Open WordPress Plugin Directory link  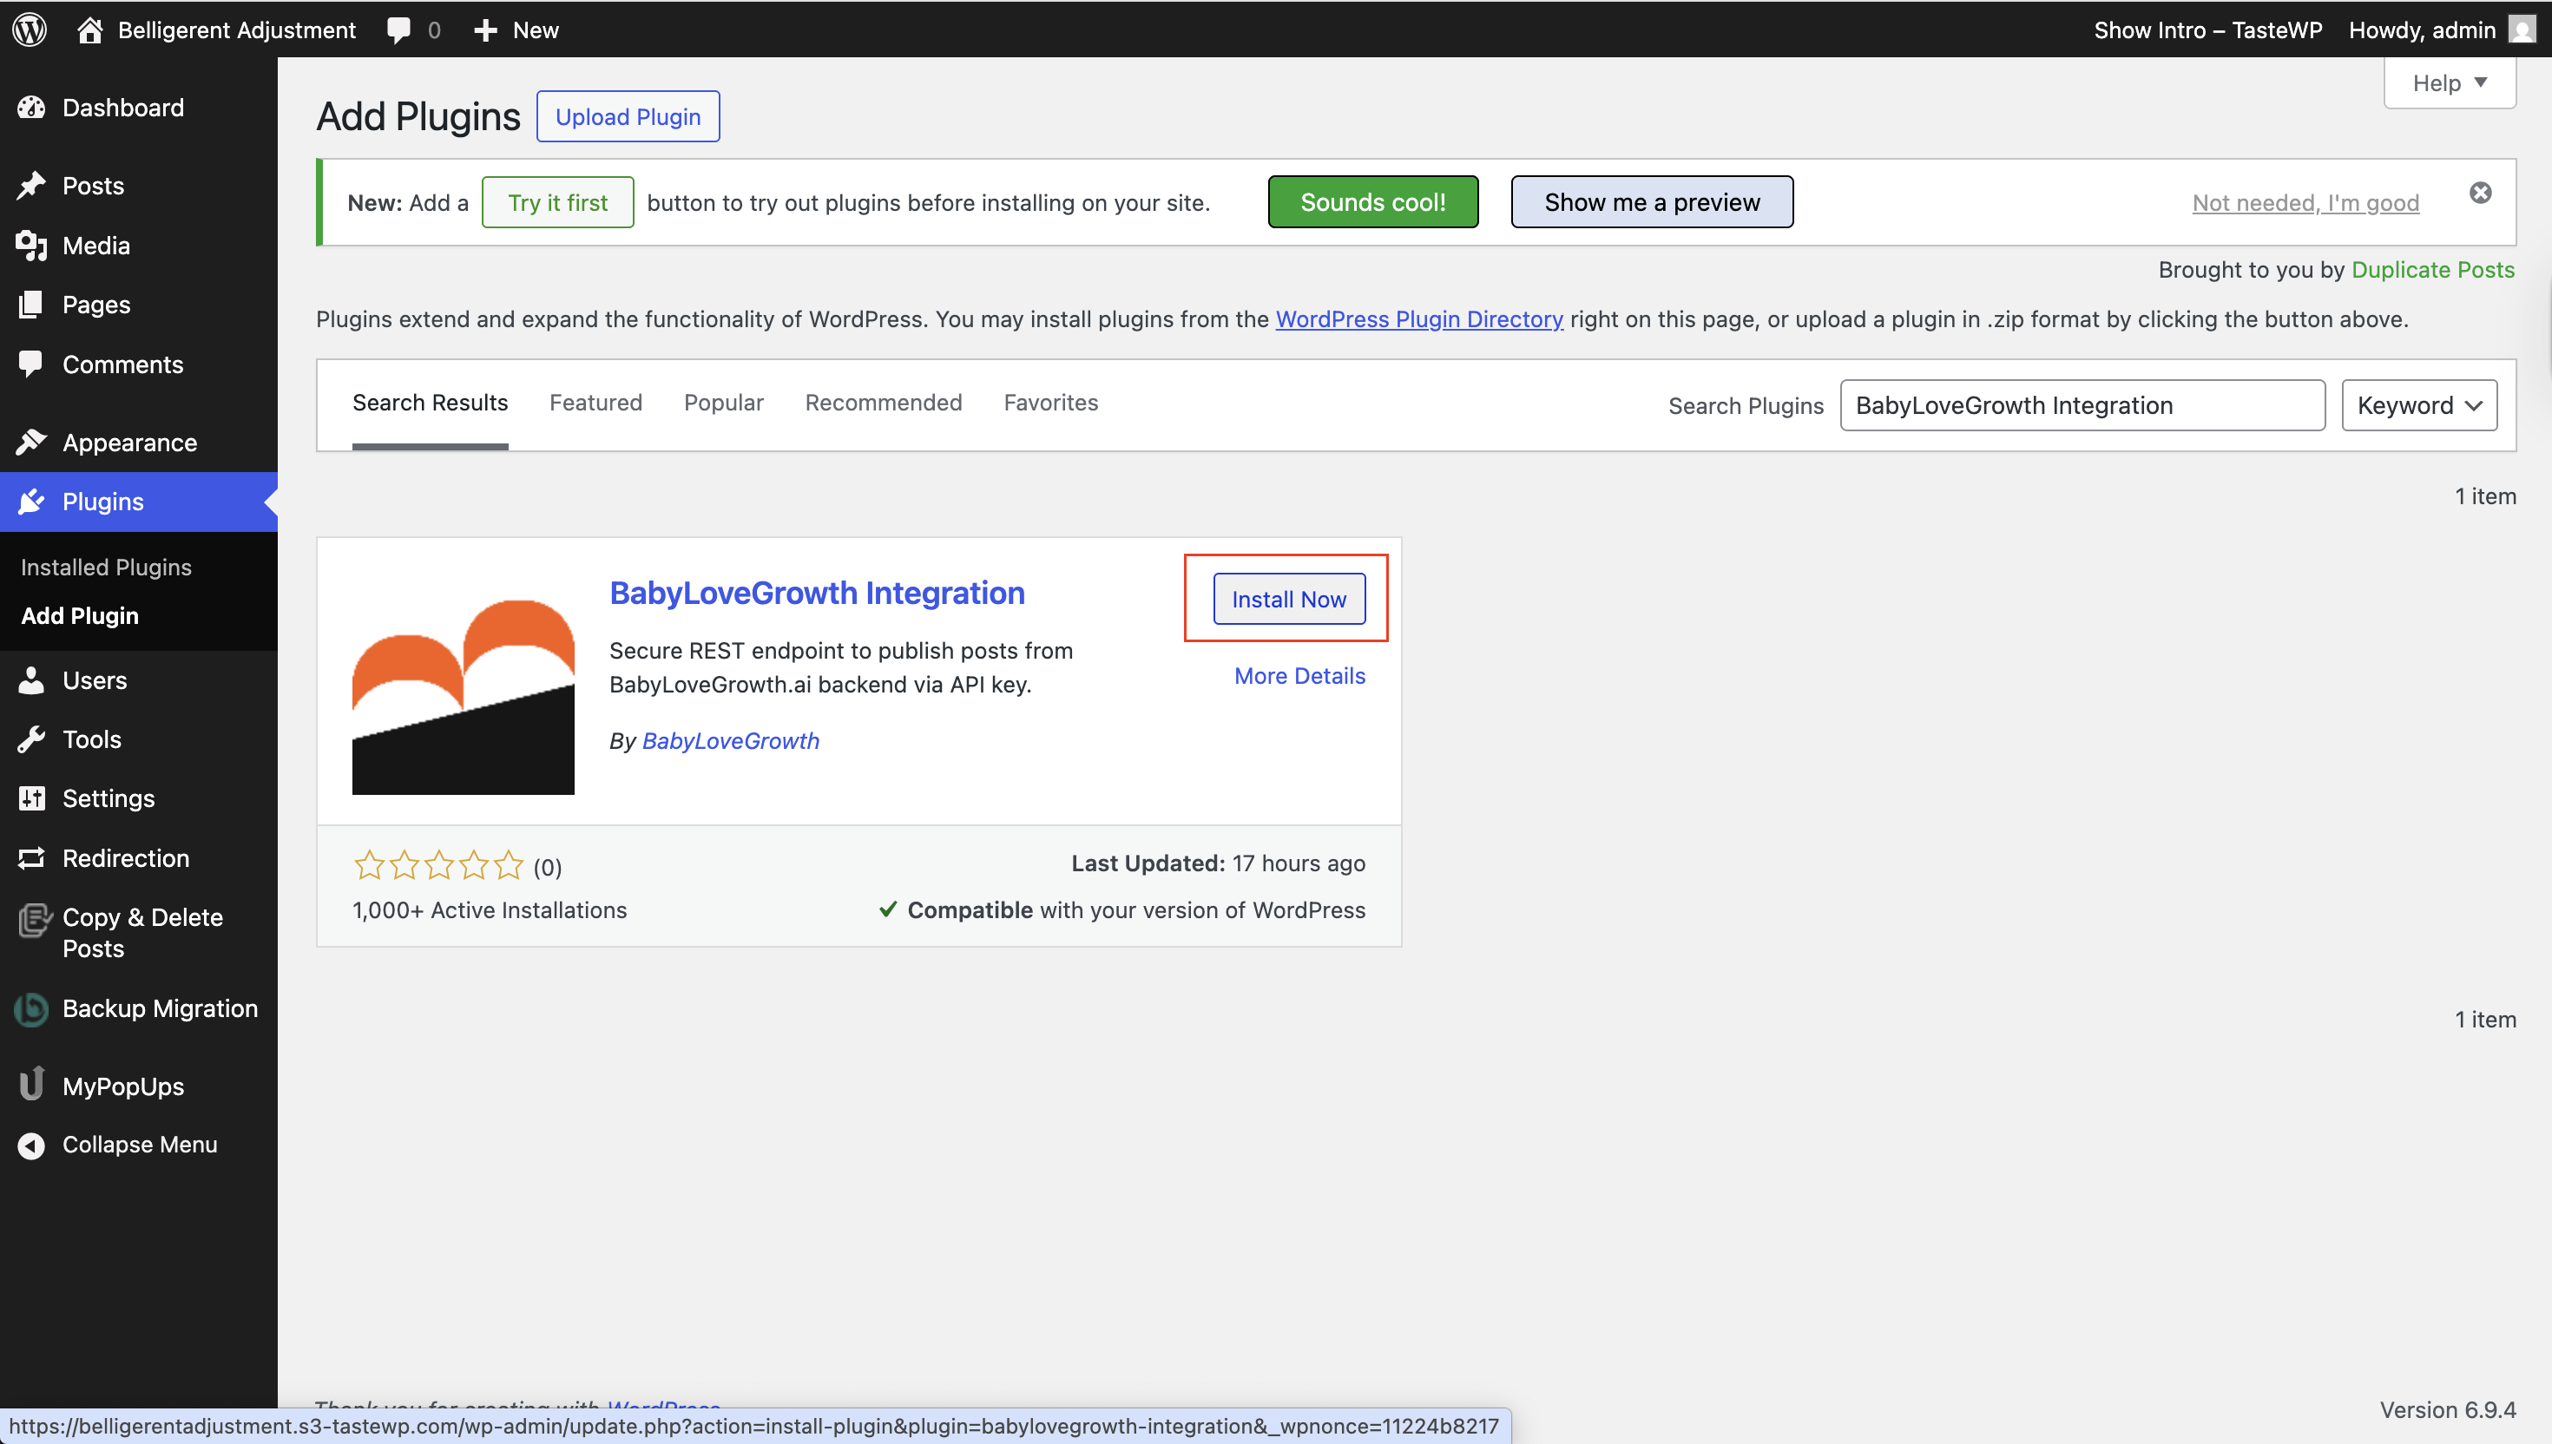1419,319
